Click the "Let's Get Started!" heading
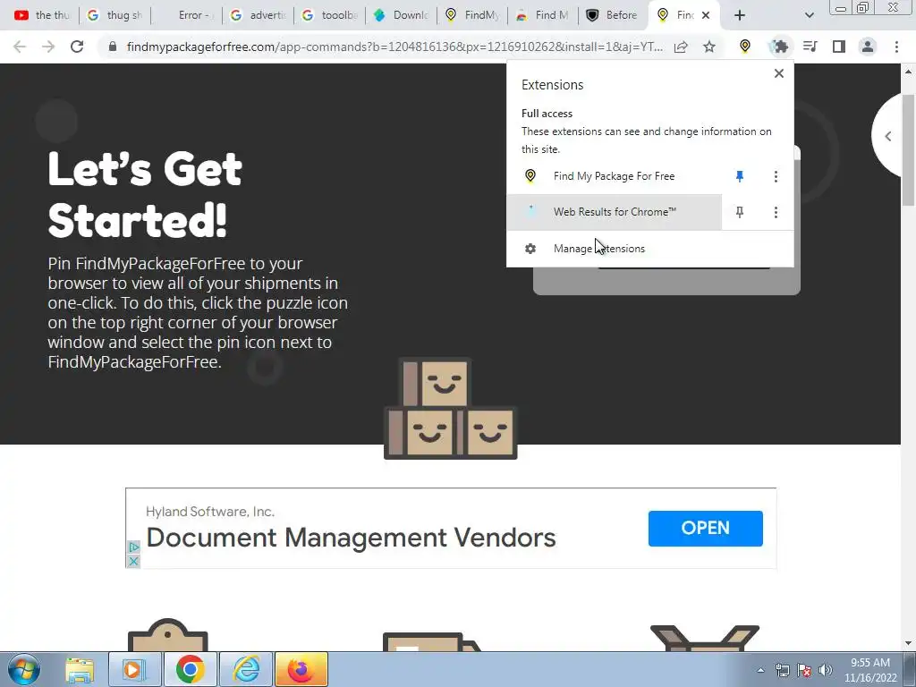 pos(145,194)
